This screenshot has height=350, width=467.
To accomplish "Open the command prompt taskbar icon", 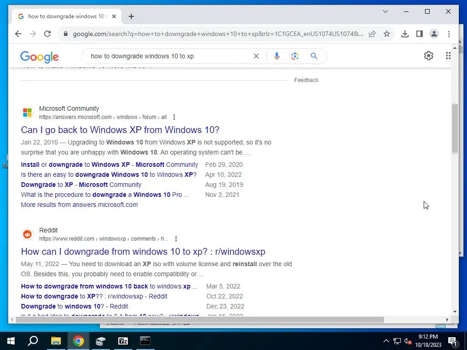I will (145, 341).
